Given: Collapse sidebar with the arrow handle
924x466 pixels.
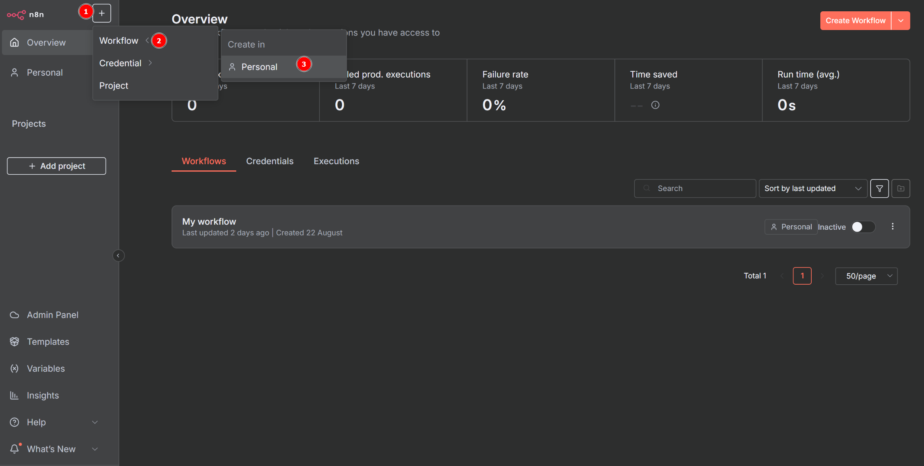Looking at the screenshot, I should point(118,255).
